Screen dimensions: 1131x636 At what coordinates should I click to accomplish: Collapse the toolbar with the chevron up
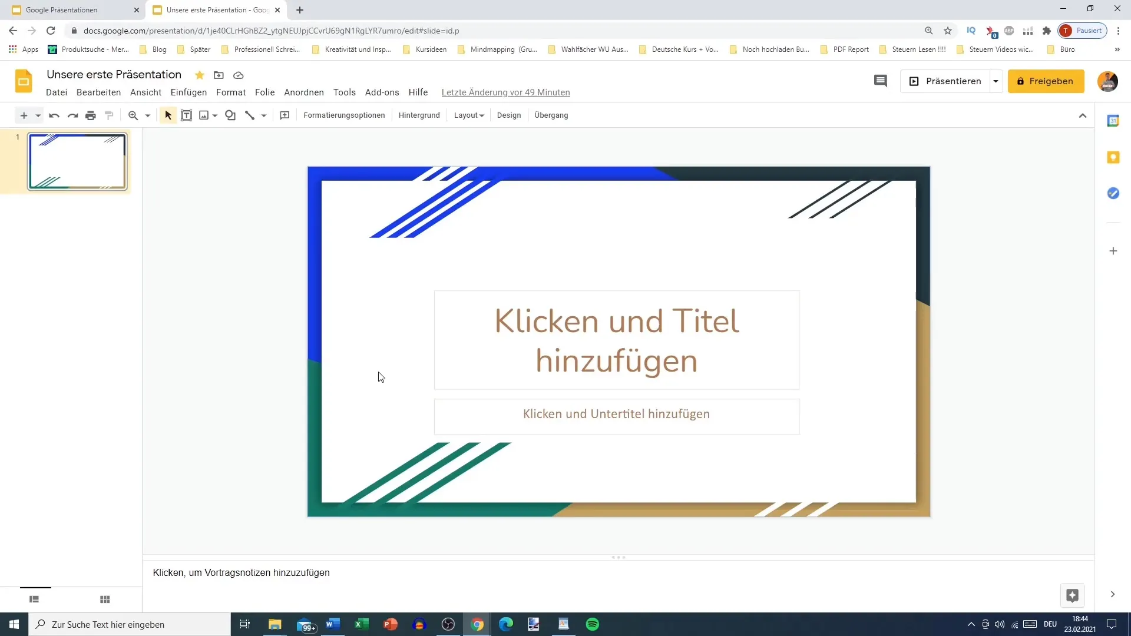(x=1083, y=115)
